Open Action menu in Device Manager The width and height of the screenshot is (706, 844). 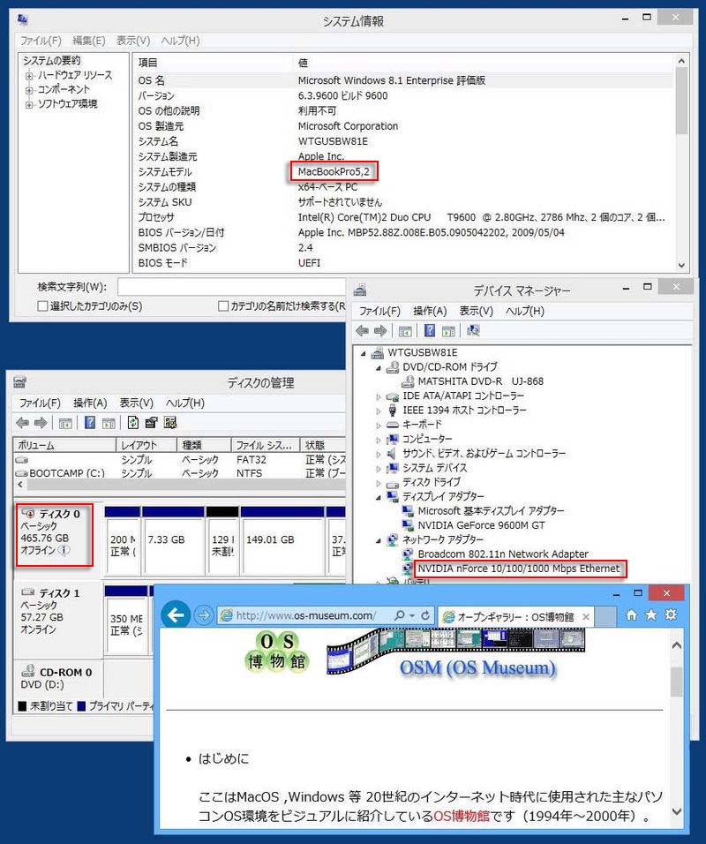[430, 311]
